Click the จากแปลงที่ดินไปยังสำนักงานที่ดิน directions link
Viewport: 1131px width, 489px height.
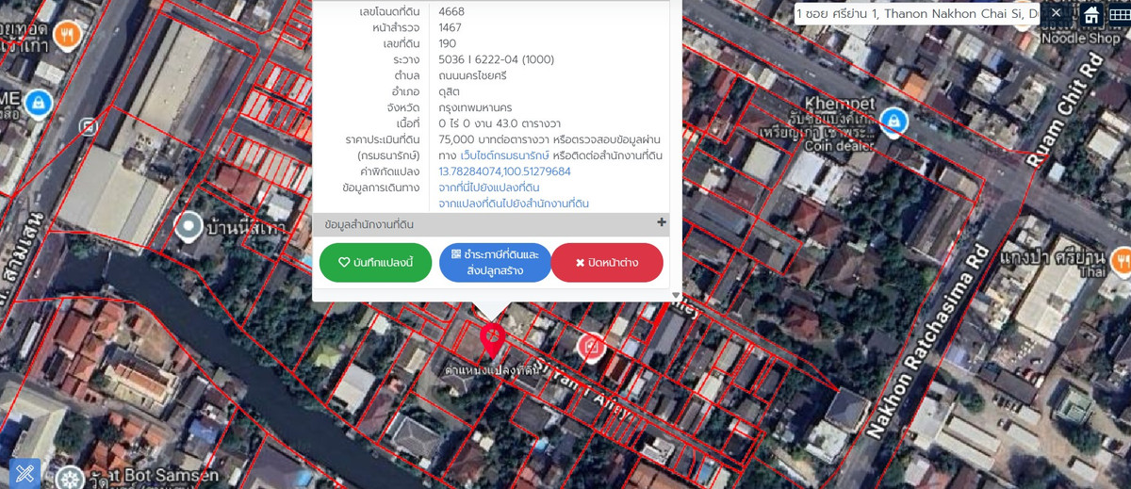click(x=514, y=204)
